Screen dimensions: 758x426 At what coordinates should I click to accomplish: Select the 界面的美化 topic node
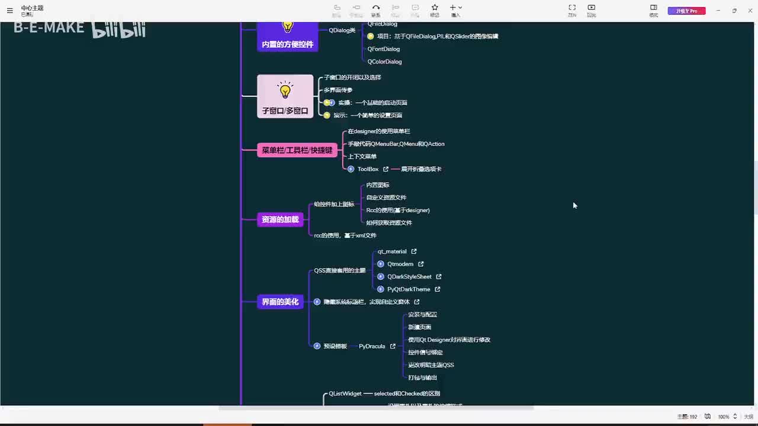coord(280,302)
